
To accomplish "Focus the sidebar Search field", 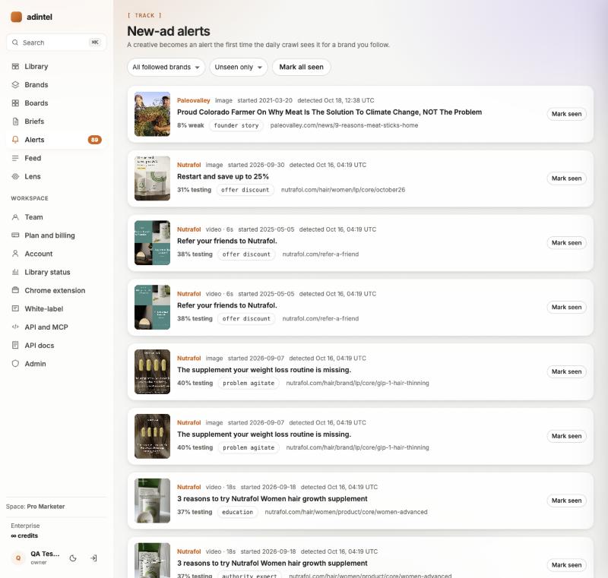I will click(56, 43).
